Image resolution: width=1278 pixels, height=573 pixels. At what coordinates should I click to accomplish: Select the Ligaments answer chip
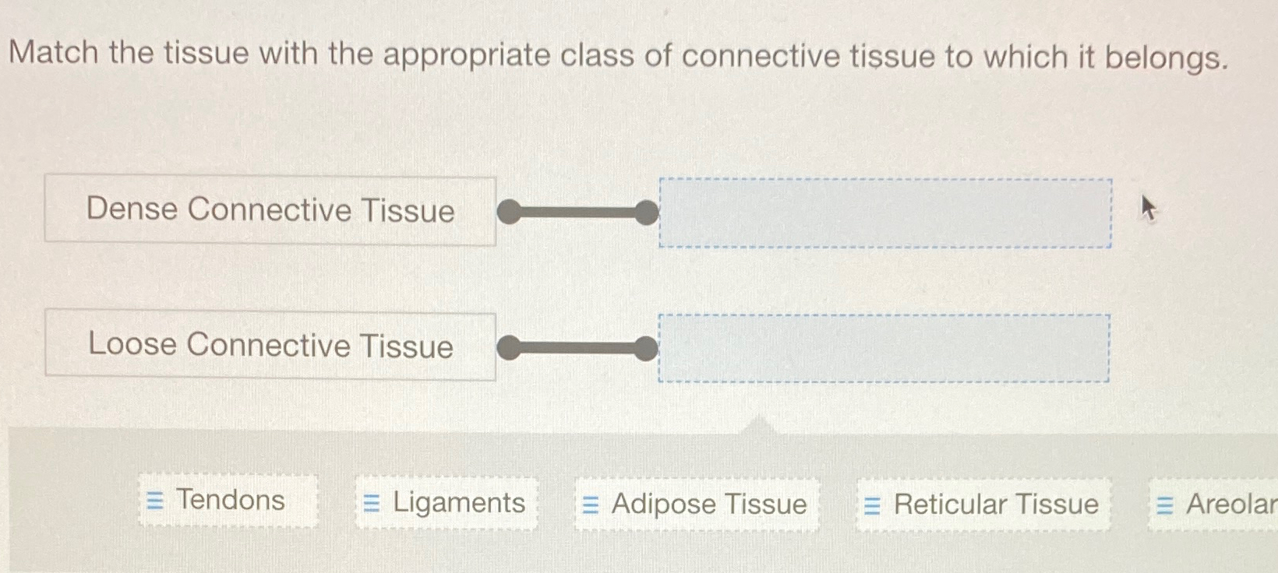(447, 504)
